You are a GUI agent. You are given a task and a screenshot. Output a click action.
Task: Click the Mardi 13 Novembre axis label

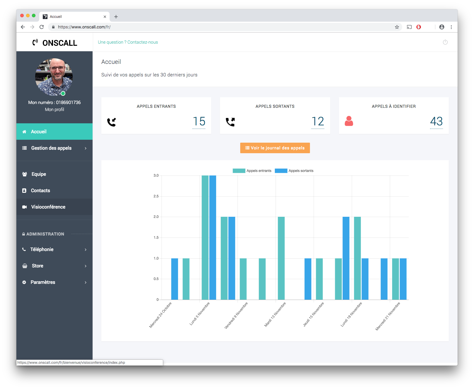(x=275, y=314)
